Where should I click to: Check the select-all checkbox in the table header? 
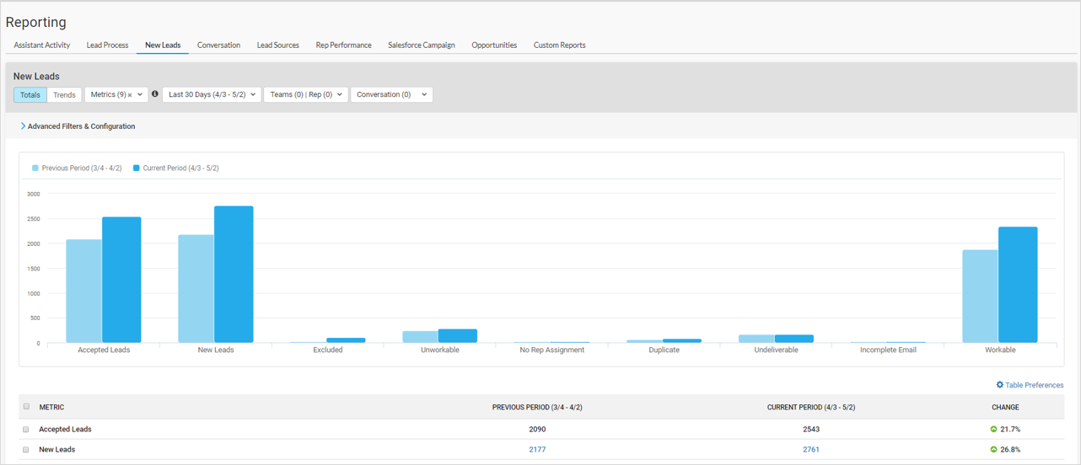click(26, 407)
